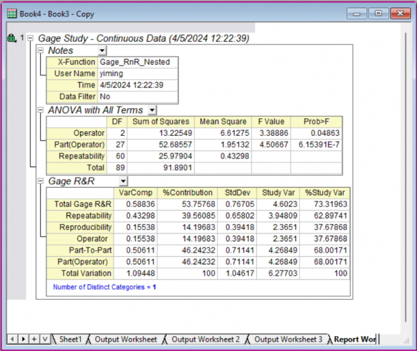The width and height of the screenshot is (417, 351).
Task: Collapse the ANOVA with All Terms section
Action: tap(40, 110)
